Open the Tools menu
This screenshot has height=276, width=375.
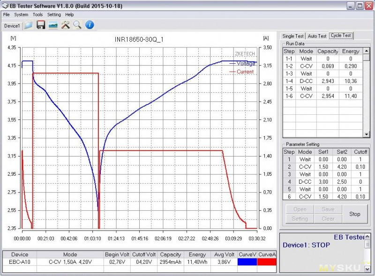37,15
